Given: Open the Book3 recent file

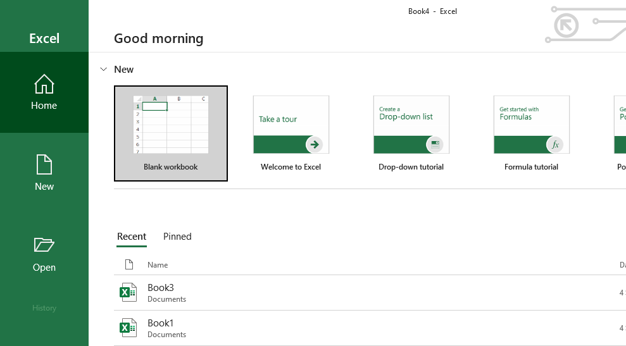Looking at the screenshot, I should tap(161, 288).
